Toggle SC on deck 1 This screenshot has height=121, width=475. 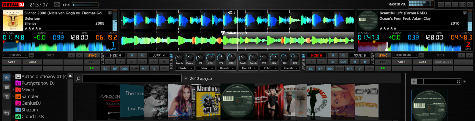click(x=105, y=68)
